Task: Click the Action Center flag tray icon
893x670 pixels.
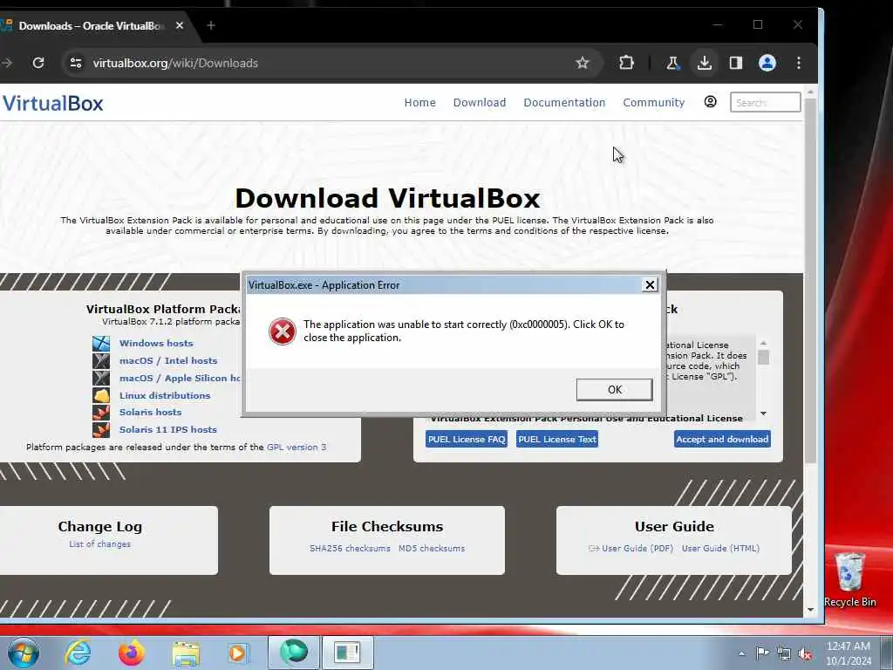Action: (762, 653)
